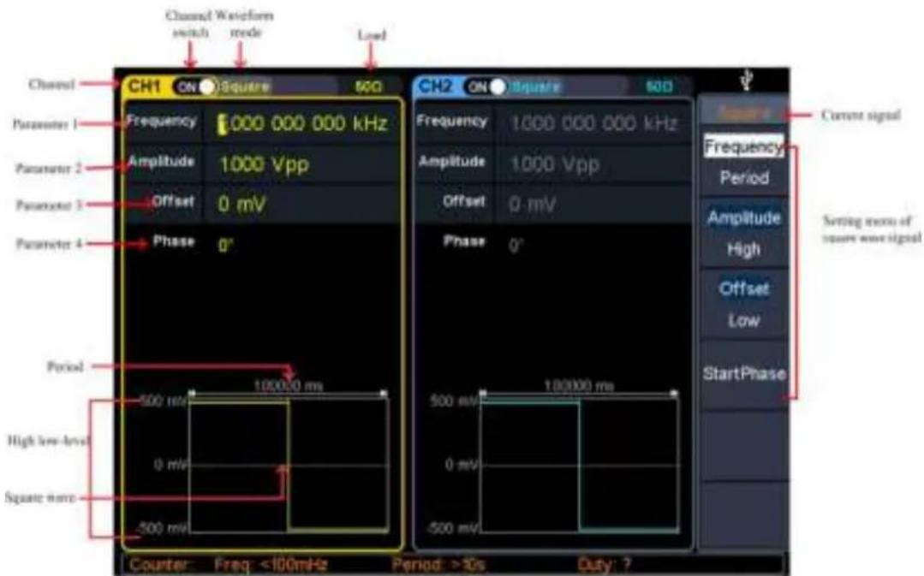The height and width of the screenshot is (576, 924).
Task: Click Duty counter reading
Action: [605, 566]
